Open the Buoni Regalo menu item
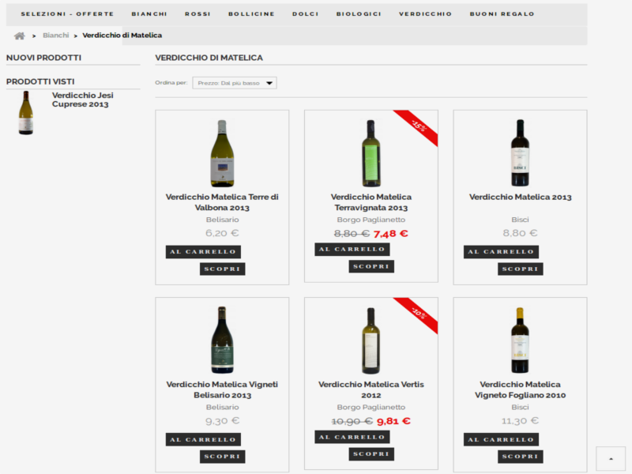This screenshot has height=474, width=632. coord(502,14)
